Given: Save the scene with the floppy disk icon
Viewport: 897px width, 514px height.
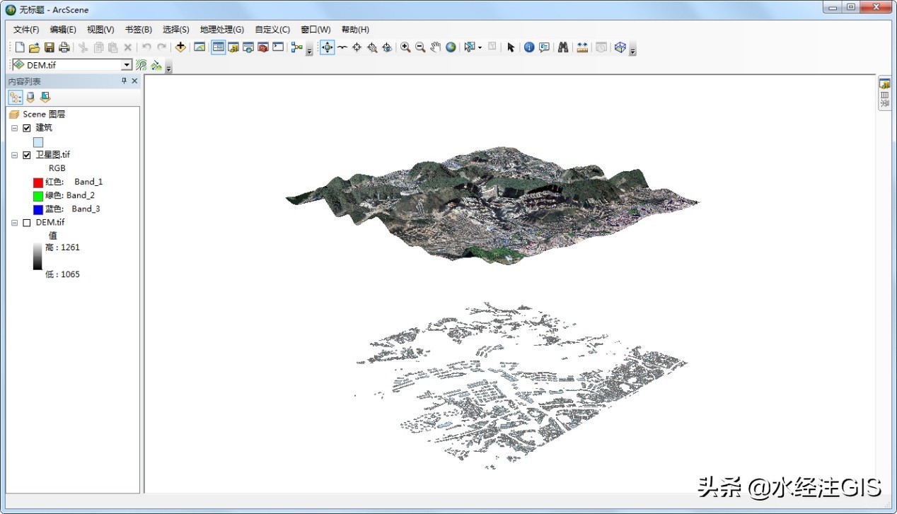Looking at the screenshot, I should (x=50, y=47).
